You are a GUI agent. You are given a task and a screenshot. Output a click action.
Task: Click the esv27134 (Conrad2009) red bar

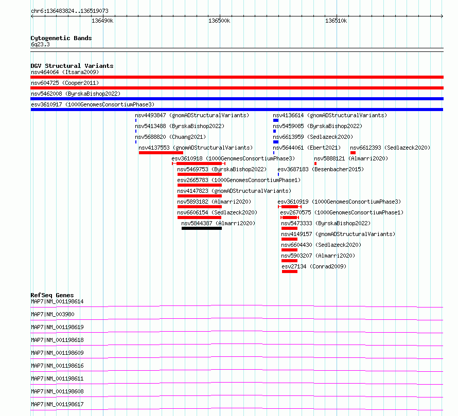click(289, 272)
